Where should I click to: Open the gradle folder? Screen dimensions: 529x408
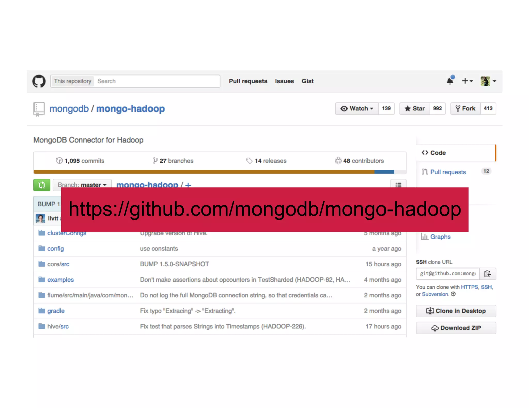56,311
